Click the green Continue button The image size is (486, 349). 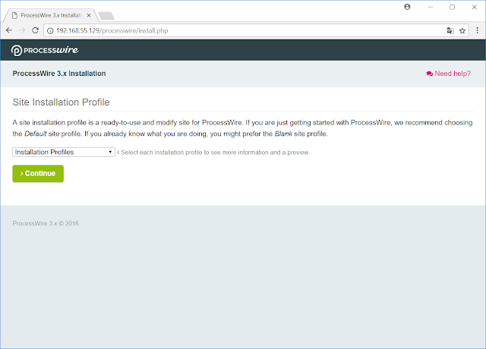38,174
